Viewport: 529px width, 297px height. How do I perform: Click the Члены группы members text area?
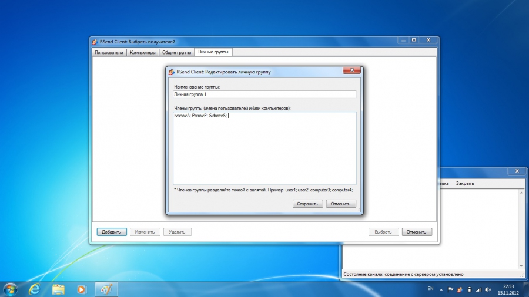coord(265,148)
